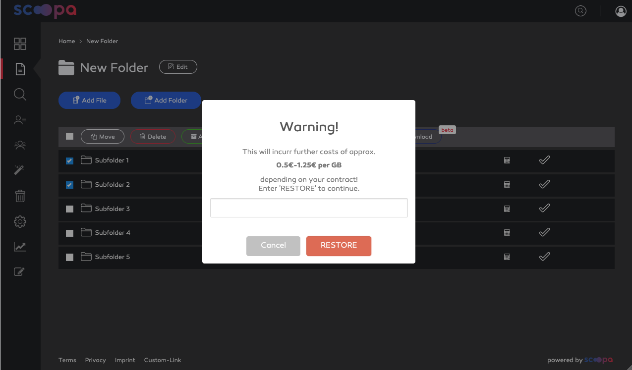Click the calculator icon for Subfolder 1
Image resolution: width=632 pixels, height=370 pixels.
pyautogui.click(x=507, y=160)
